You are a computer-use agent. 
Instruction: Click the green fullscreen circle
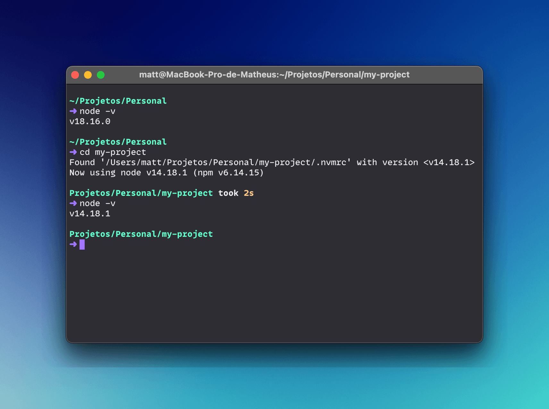101,75
